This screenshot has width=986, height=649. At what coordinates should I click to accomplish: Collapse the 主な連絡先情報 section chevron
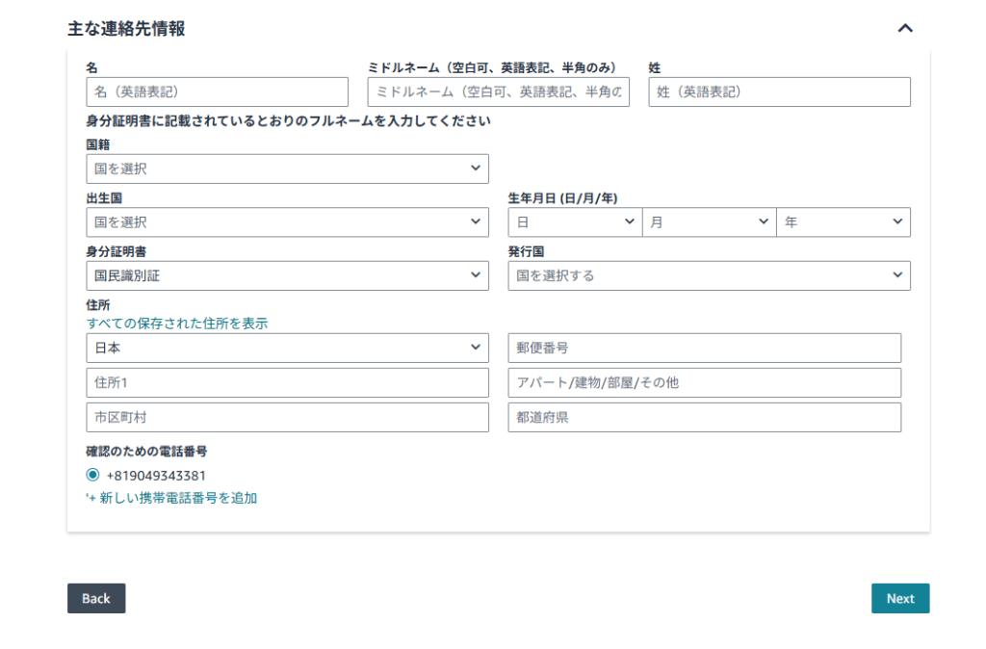(x=904, y=29)
